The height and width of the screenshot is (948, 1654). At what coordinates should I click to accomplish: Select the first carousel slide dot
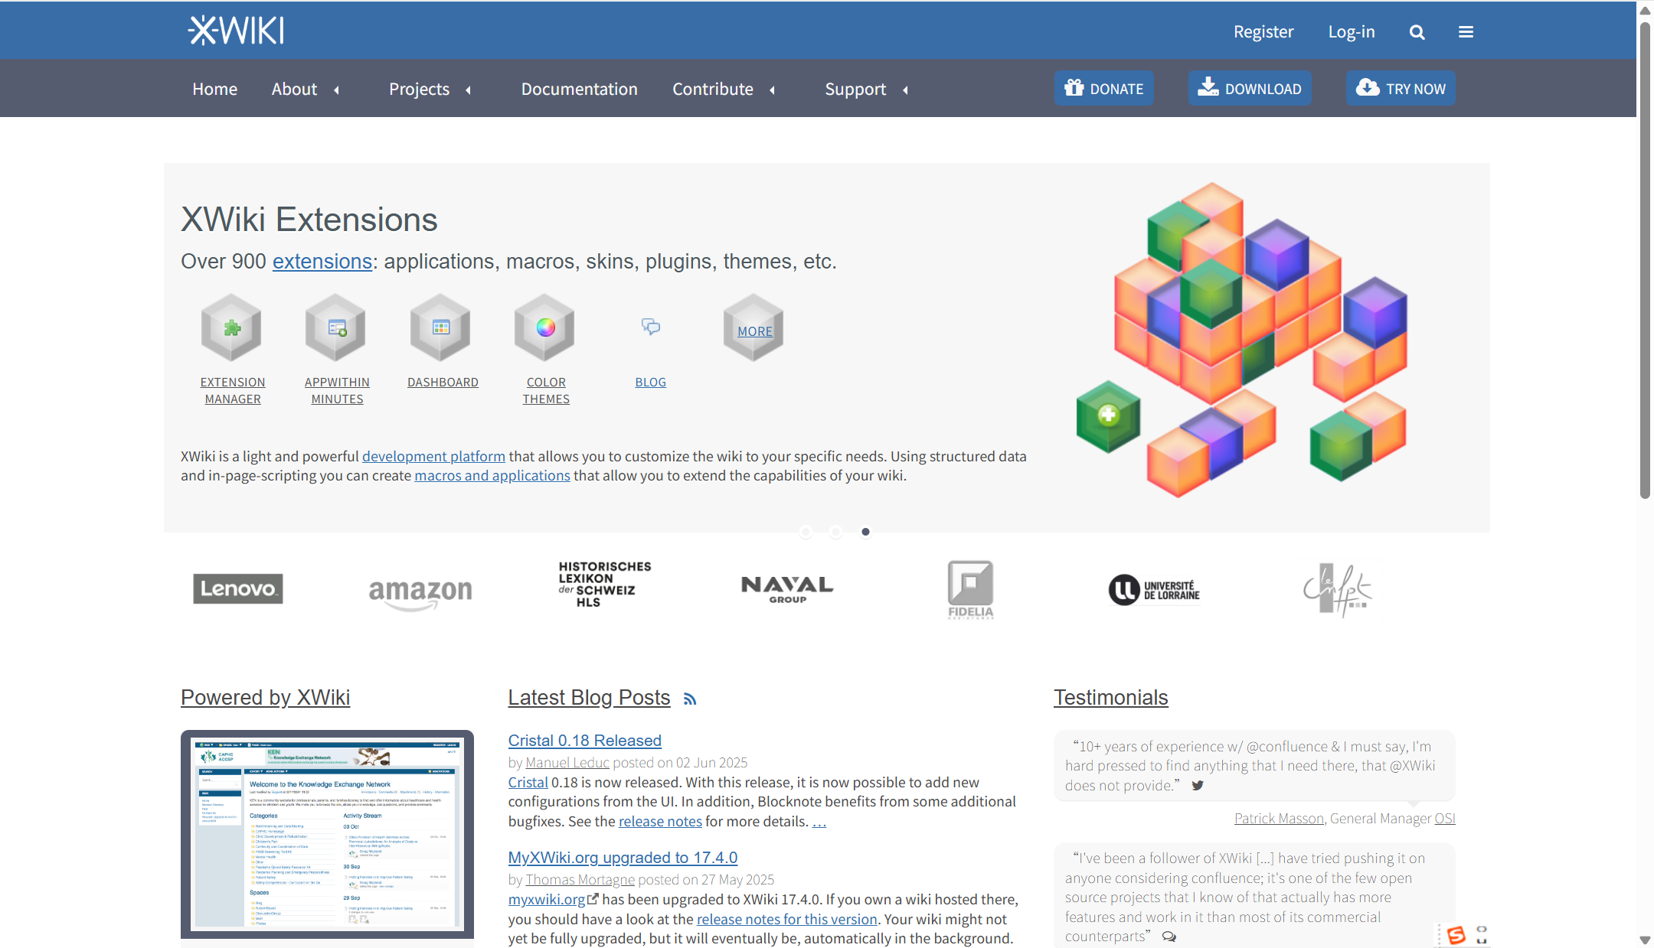(806, 532)
